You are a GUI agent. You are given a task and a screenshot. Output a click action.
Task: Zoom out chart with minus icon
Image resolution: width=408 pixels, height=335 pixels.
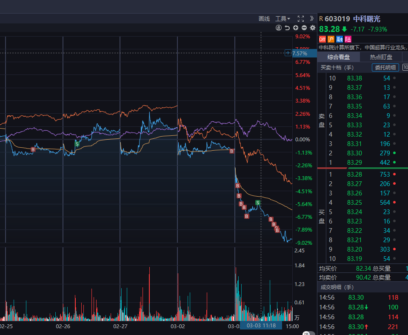304,28
